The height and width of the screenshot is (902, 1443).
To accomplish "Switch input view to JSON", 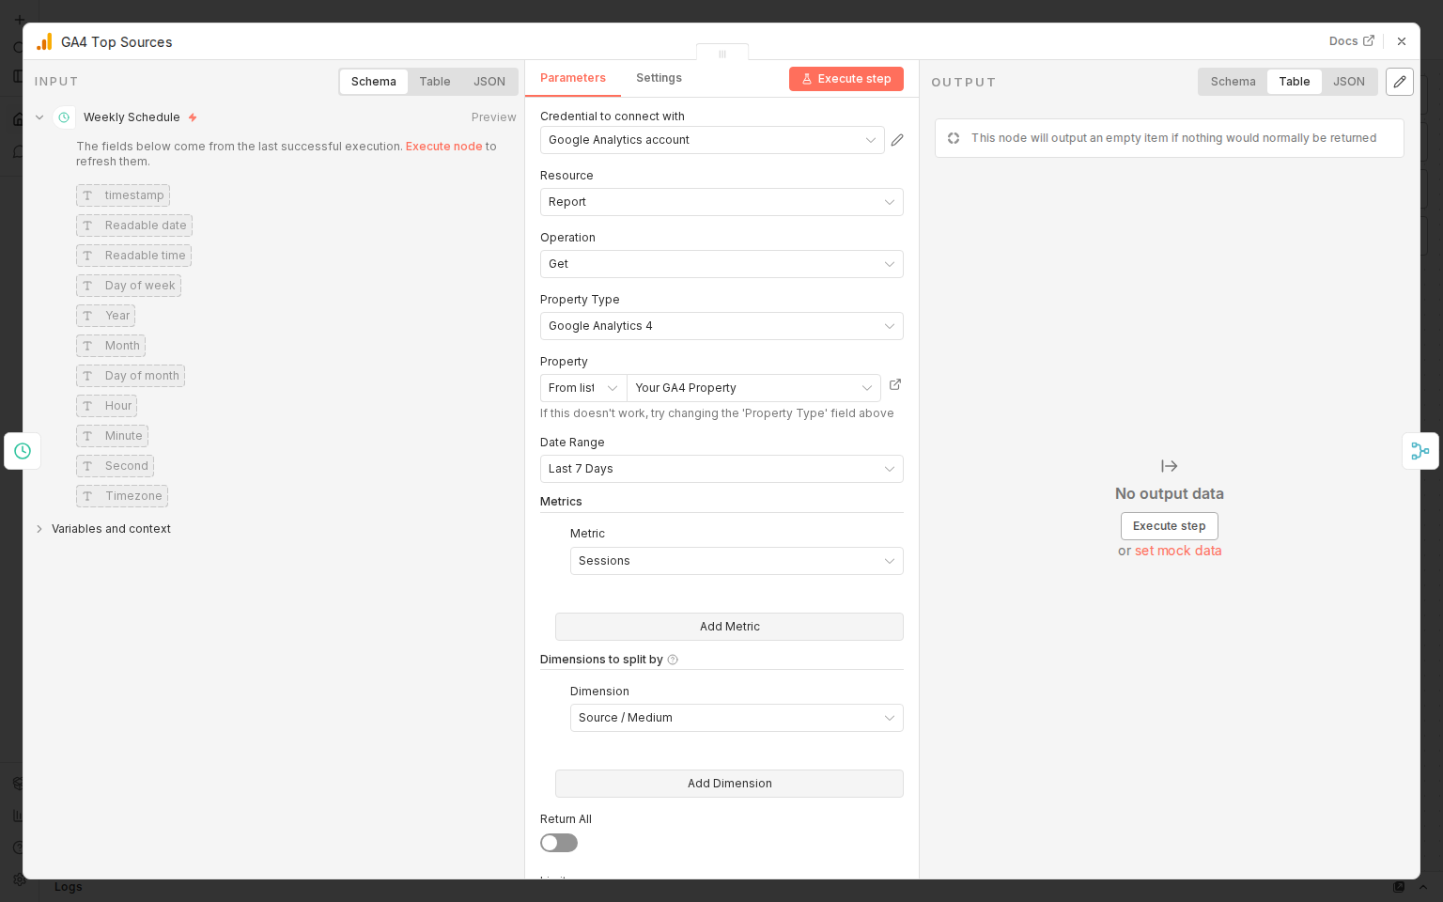I will 489,82.
